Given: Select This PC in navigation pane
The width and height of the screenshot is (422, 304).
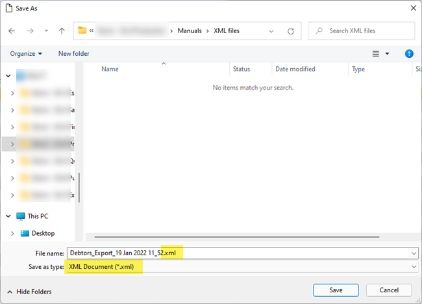Looking at the screenshot, I should tap(38, 216).
